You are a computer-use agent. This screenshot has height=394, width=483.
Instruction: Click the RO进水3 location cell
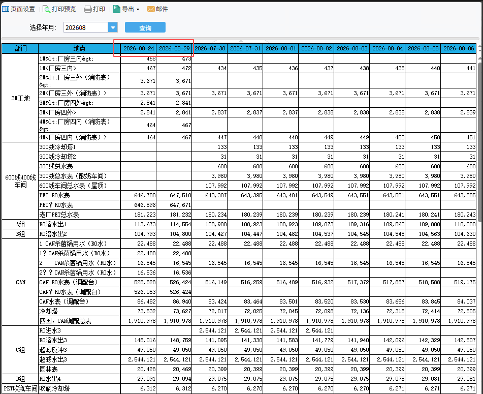click(79, 330)
